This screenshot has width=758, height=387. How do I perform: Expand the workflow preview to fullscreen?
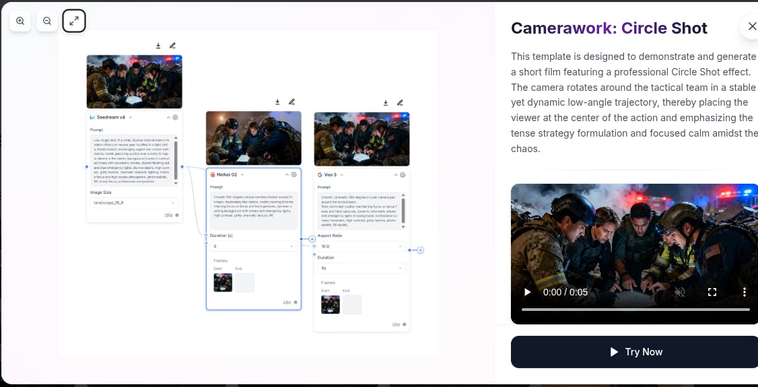tap(74, 21)
